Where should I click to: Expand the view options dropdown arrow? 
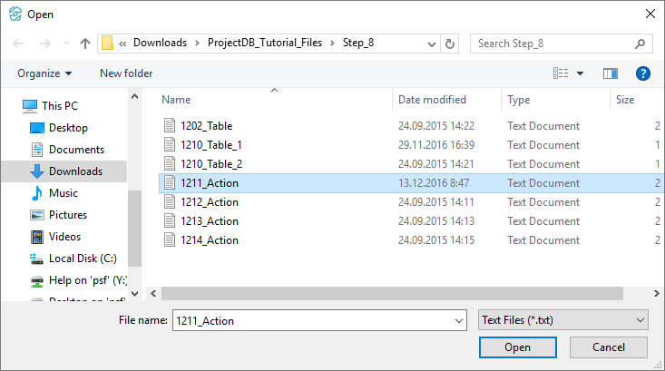[581, 73]
